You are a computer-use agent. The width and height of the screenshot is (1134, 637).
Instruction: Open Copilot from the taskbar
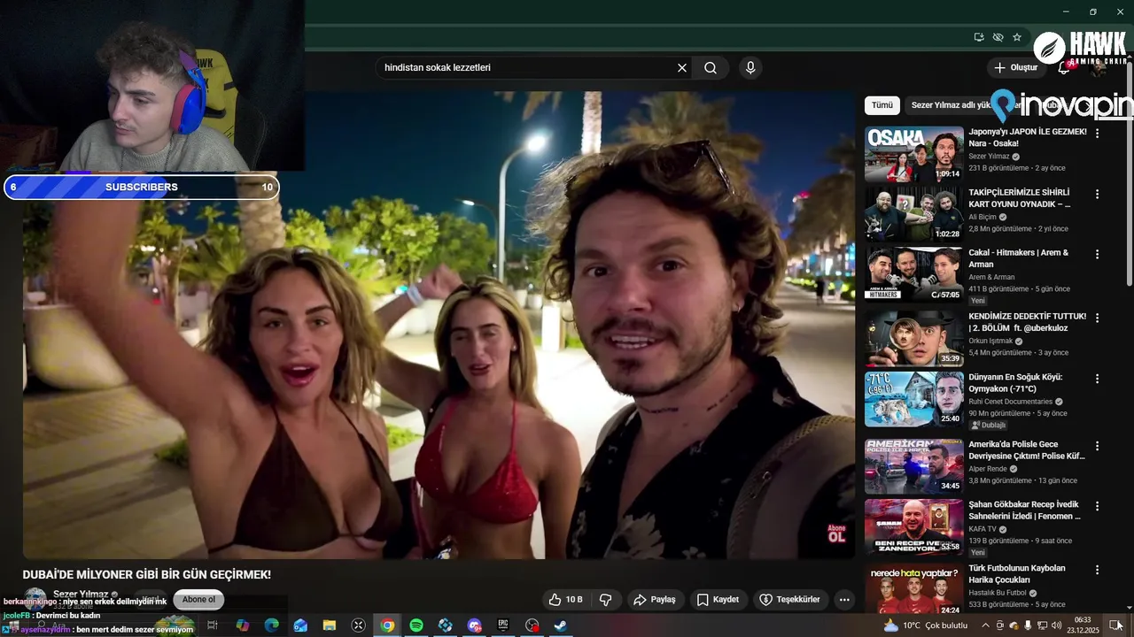point(242,625)
